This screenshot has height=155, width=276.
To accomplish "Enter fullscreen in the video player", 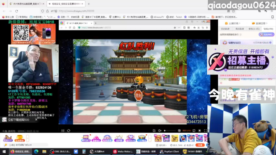I will click(205, 131).
